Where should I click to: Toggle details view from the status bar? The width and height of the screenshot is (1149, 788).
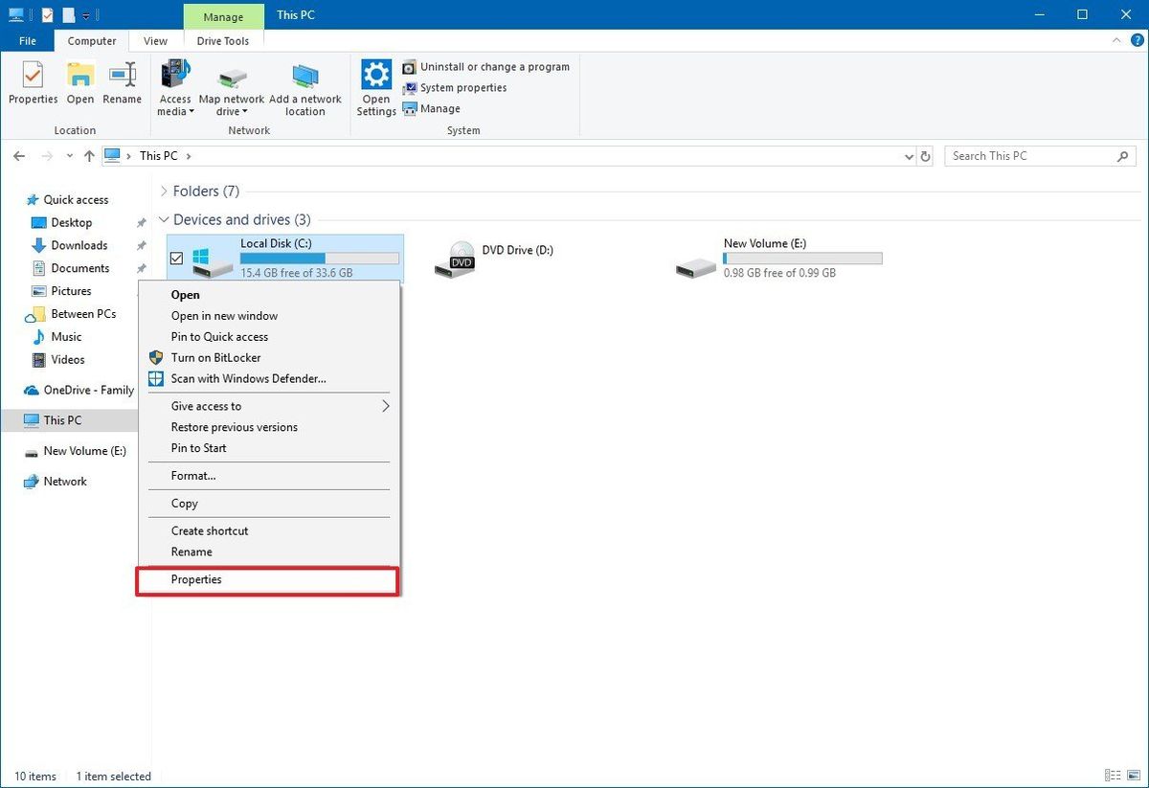1114,776
